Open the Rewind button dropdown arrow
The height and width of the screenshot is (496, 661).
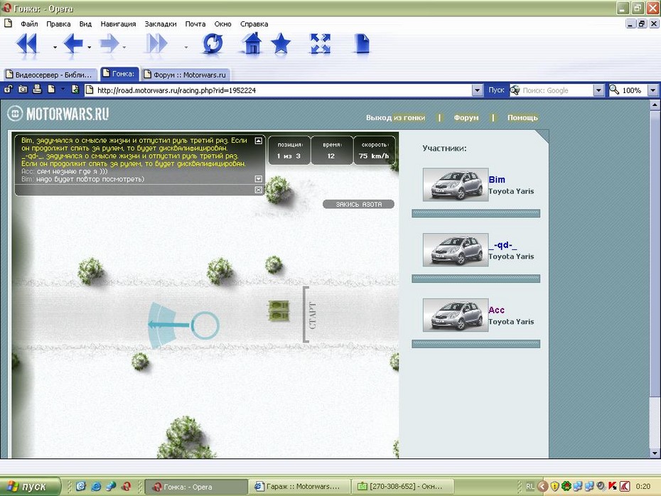point(55,47)
